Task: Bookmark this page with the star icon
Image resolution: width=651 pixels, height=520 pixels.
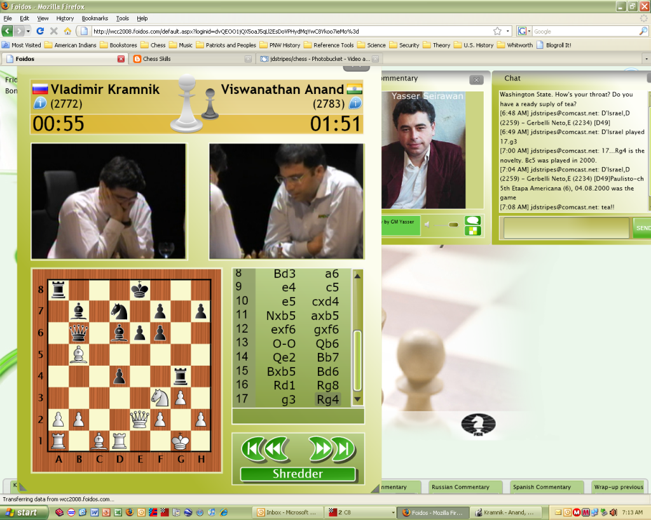Action: click(497, 31)
